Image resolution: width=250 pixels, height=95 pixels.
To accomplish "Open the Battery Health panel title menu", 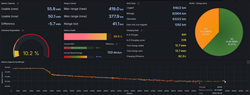I will 70,30.
